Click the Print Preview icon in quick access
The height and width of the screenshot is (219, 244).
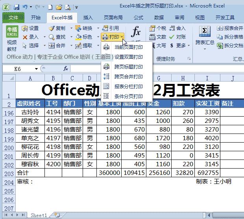point(68,7)
